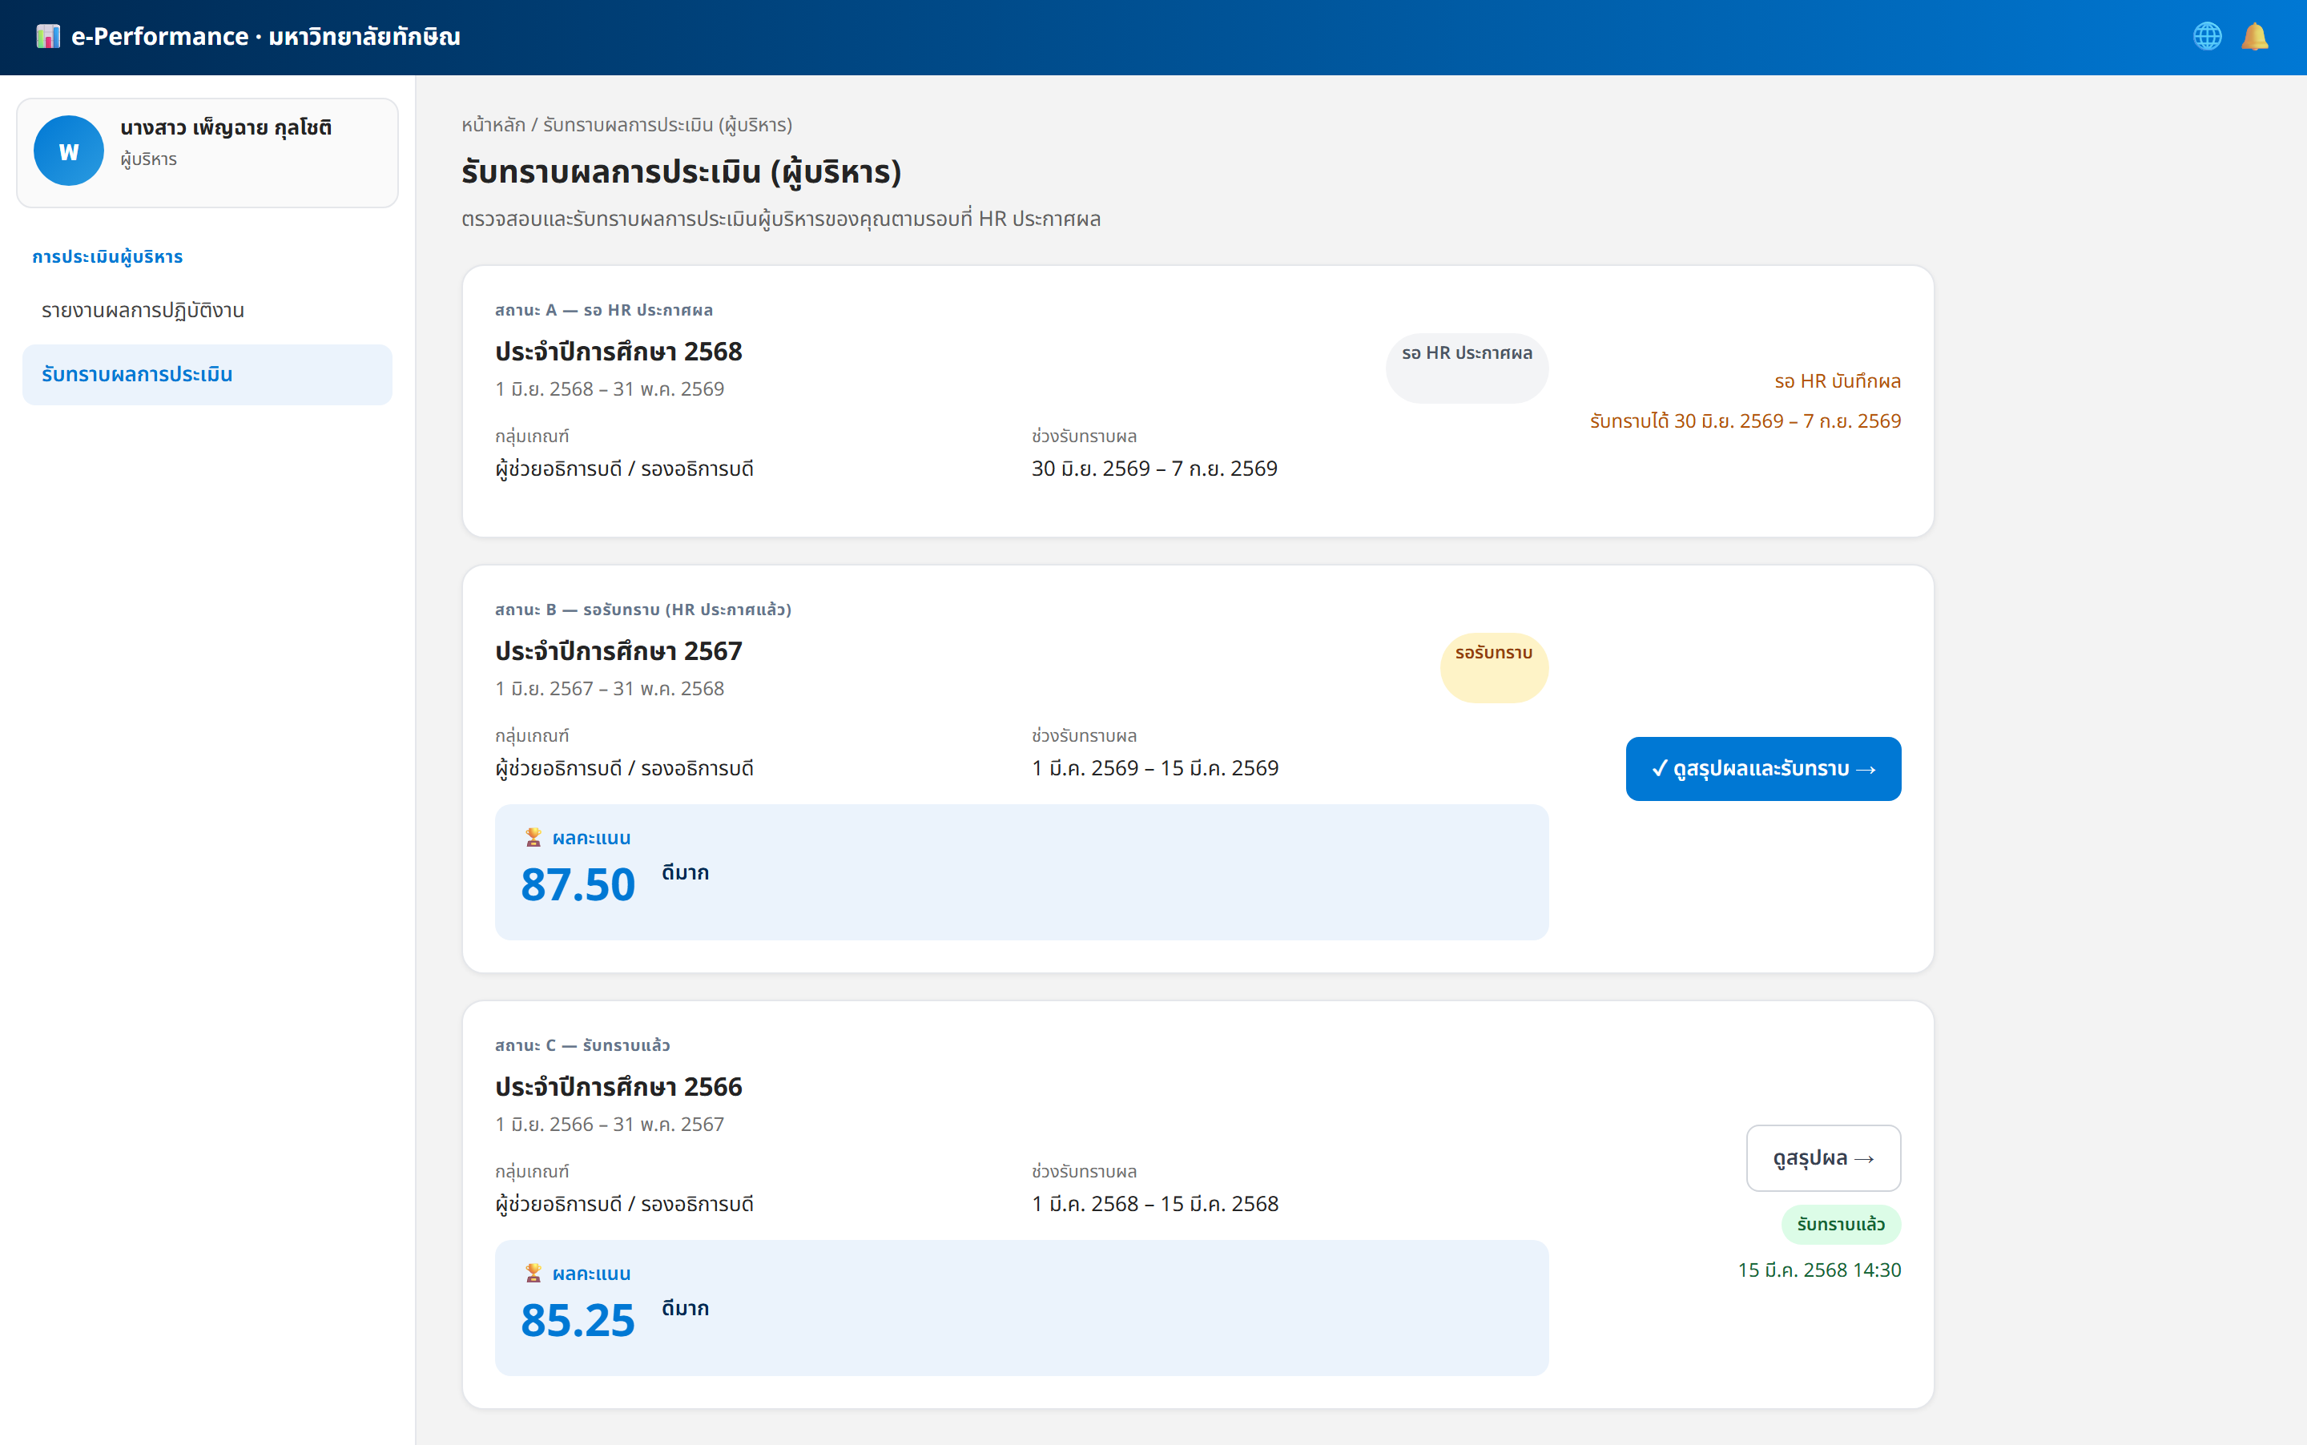The height and width of the screenshot is (1445, 2307).
Task: Click the globe language icon
Action: pos(2207,36)
